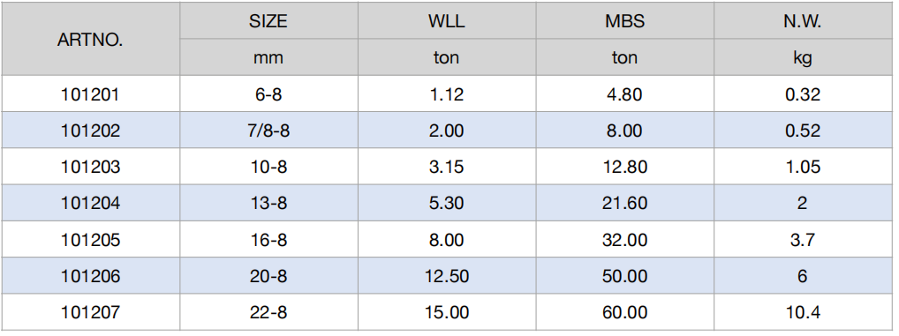Screen dimensions: 899x336
Task: Select article number 101203
Action: pyautogui.click(x=91, y=167)
